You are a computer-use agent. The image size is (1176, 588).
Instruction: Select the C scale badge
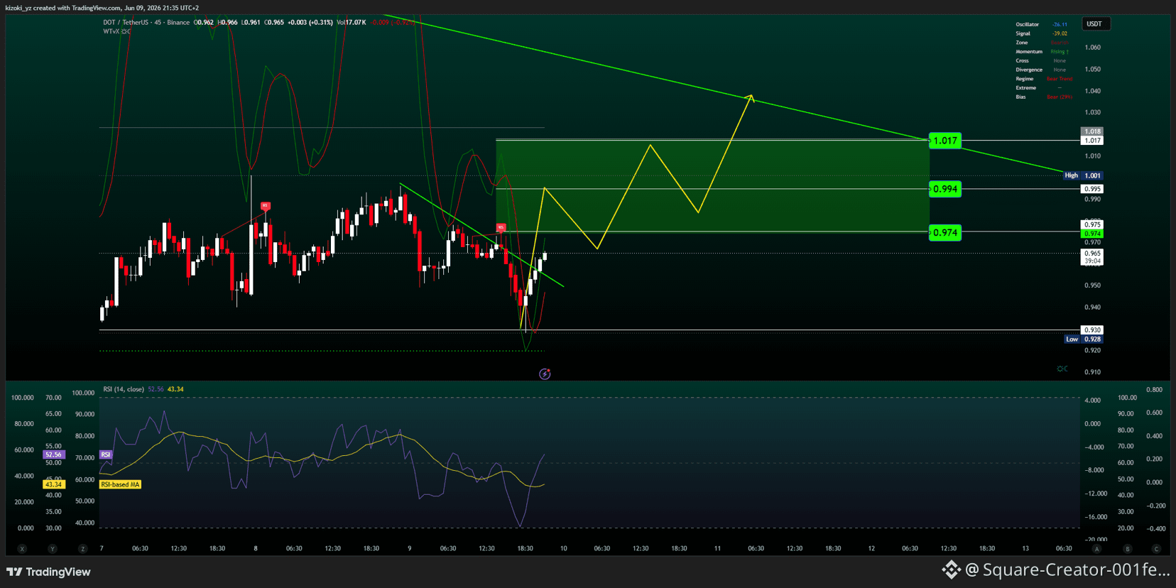1157,549
